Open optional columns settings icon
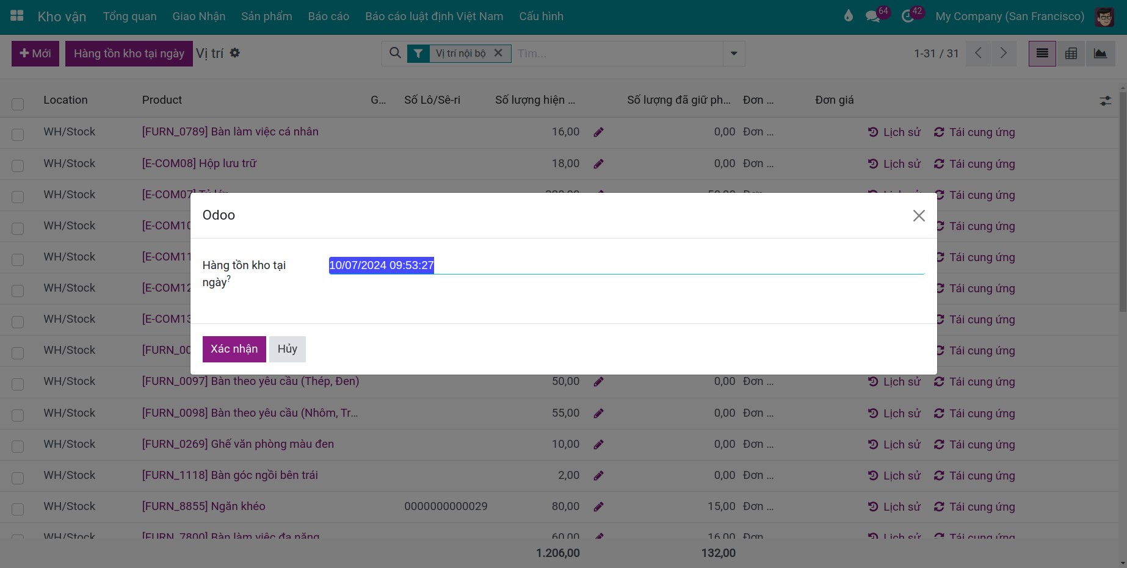1127x568 pixels. click(1106, 101)
